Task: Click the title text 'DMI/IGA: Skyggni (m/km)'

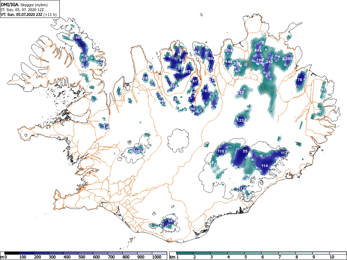Action: tap(24, 5)
